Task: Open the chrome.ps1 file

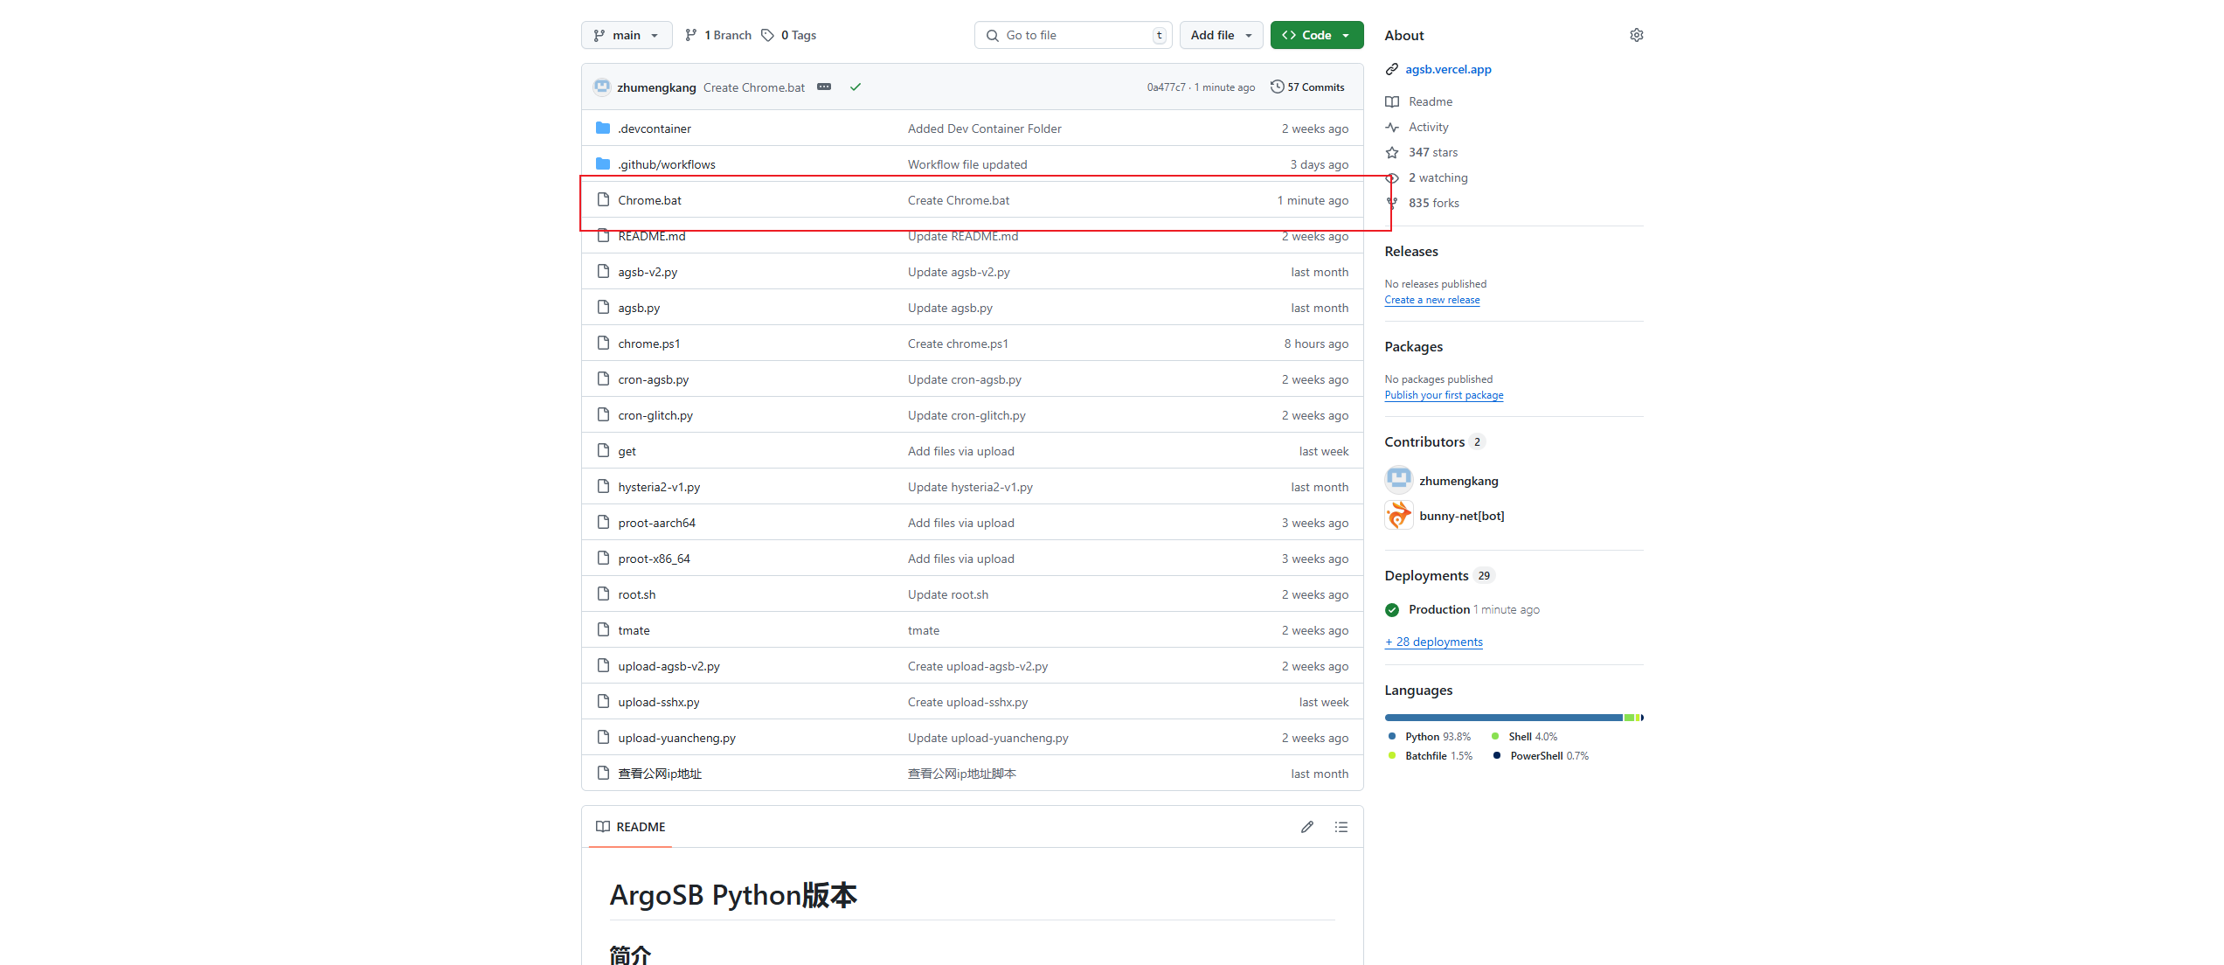Action: tap(648, 344)
